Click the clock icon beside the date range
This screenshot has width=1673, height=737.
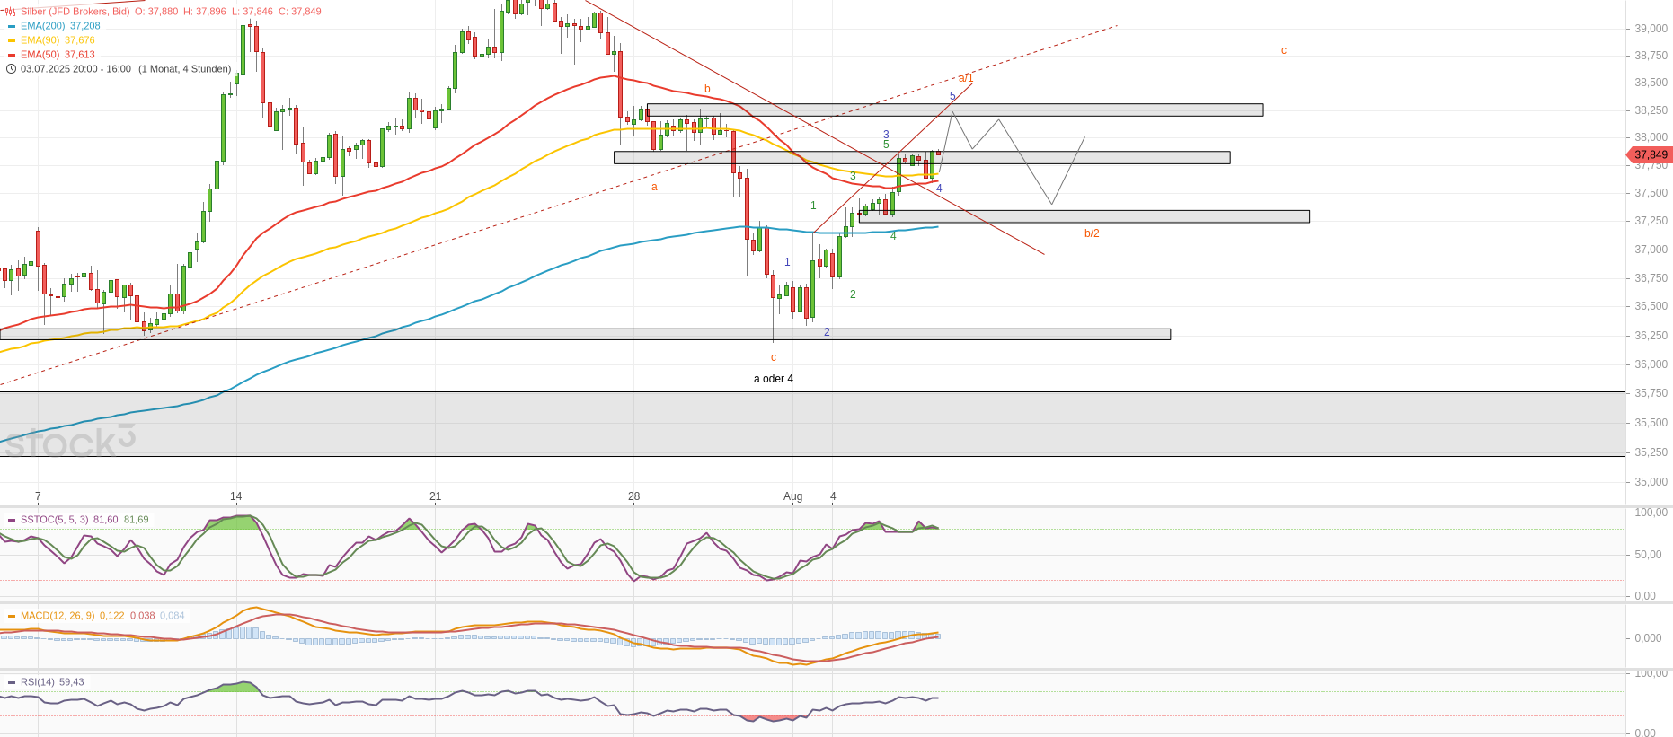click(11, 69)
